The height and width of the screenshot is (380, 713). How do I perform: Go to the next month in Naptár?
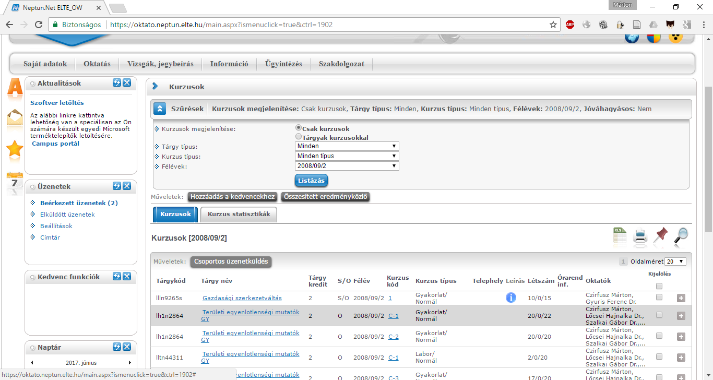(x=130, y=363)
